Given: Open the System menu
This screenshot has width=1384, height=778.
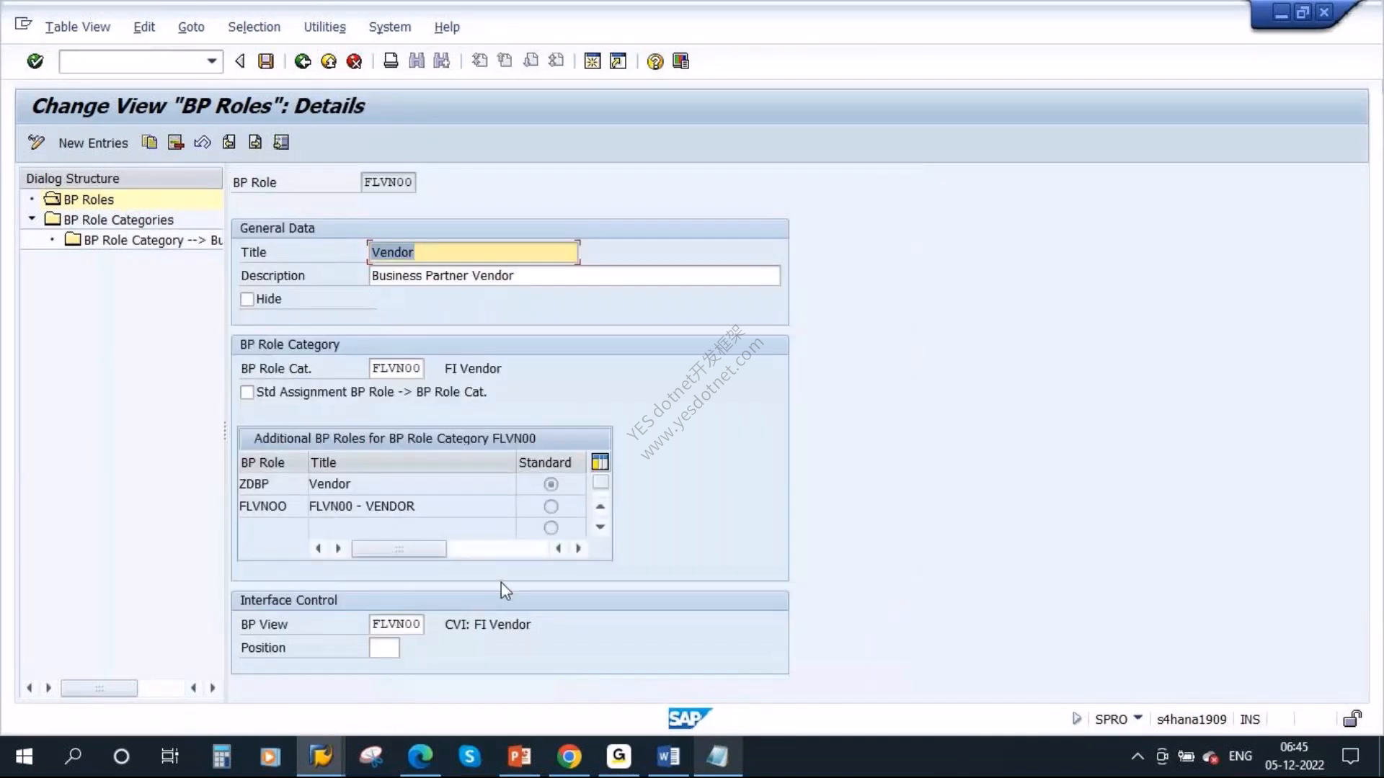Looking at the screenshot, I should pyautogui.click(x=390, y=27).
